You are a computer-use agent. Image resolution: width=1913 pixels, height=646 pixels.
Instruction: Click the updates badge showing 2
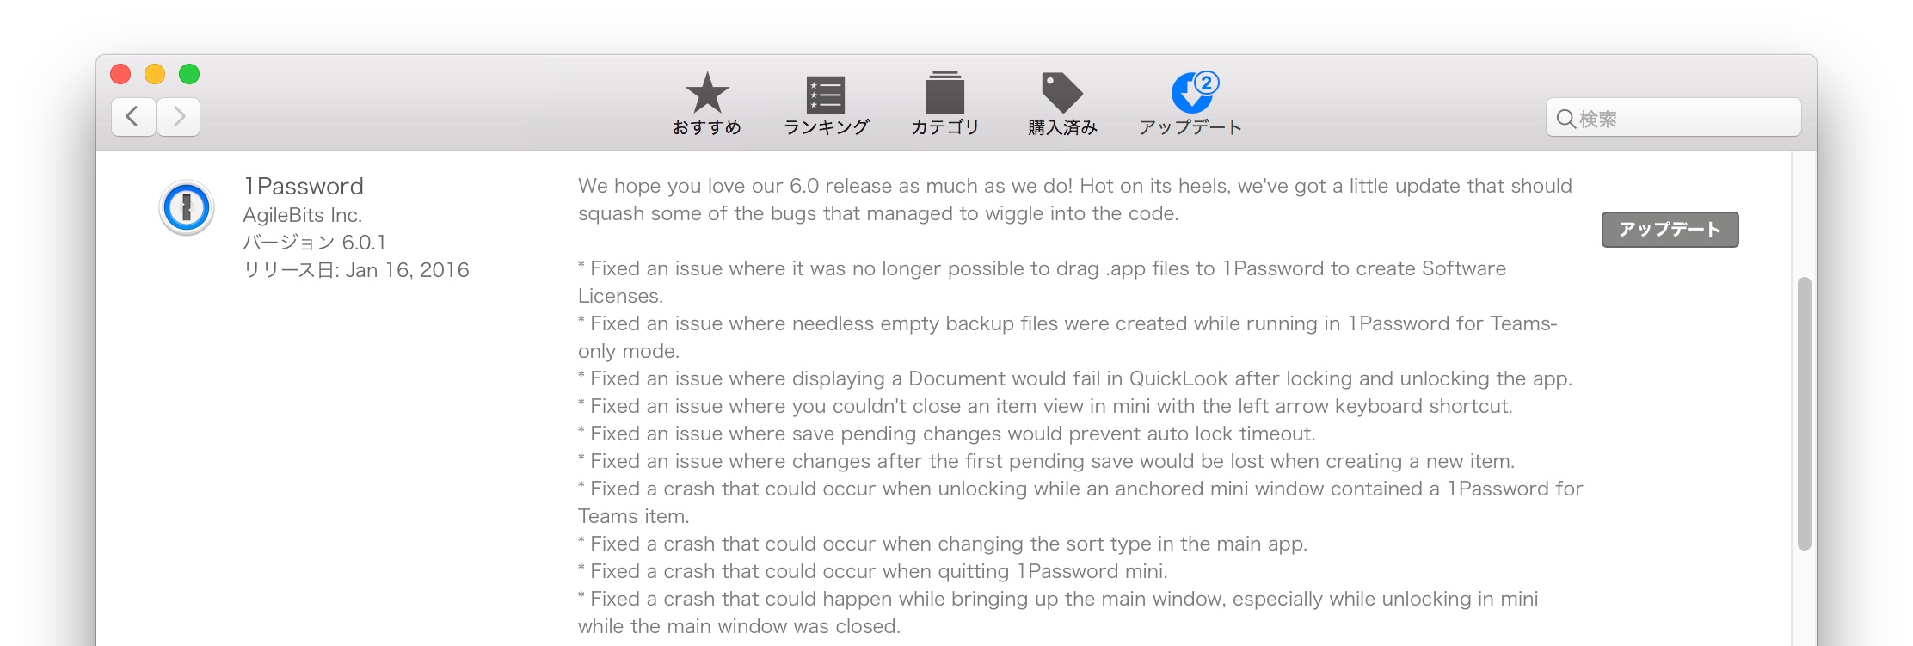[1207, 83]
